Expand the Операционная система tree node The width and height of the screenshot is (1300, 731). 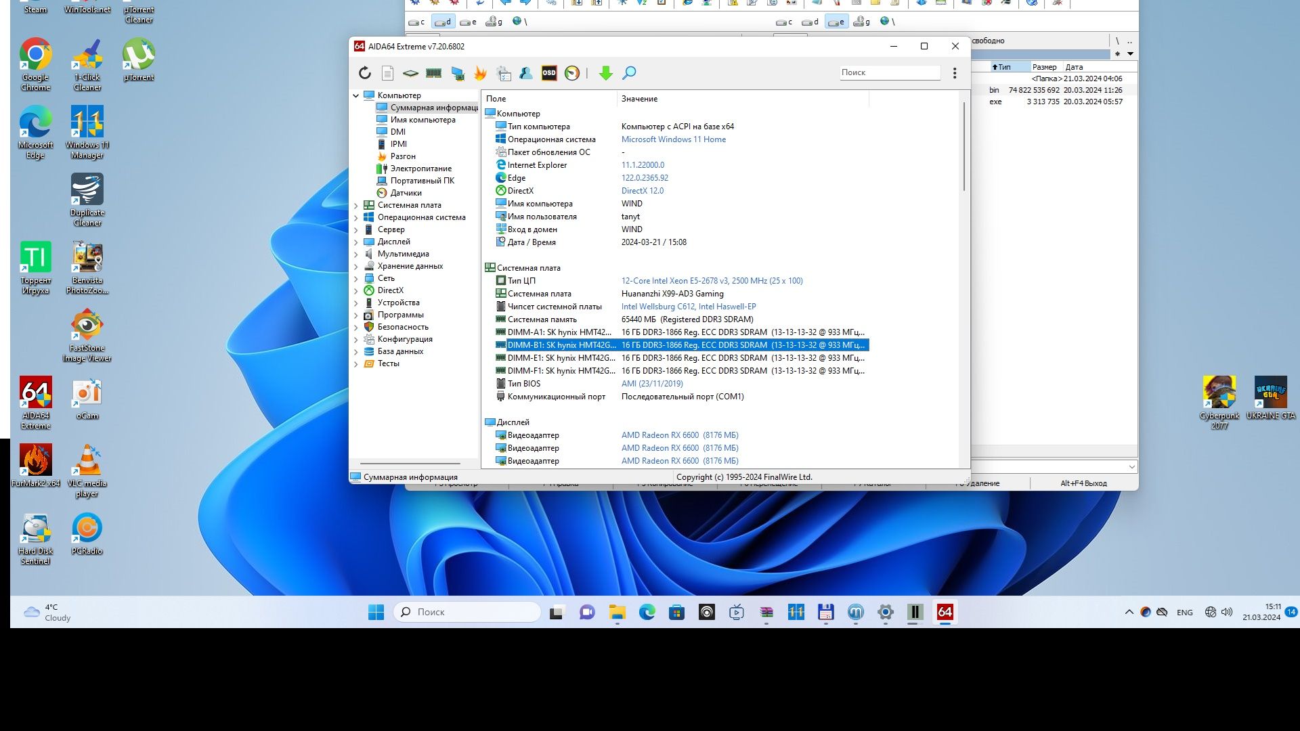coord(356,217)
